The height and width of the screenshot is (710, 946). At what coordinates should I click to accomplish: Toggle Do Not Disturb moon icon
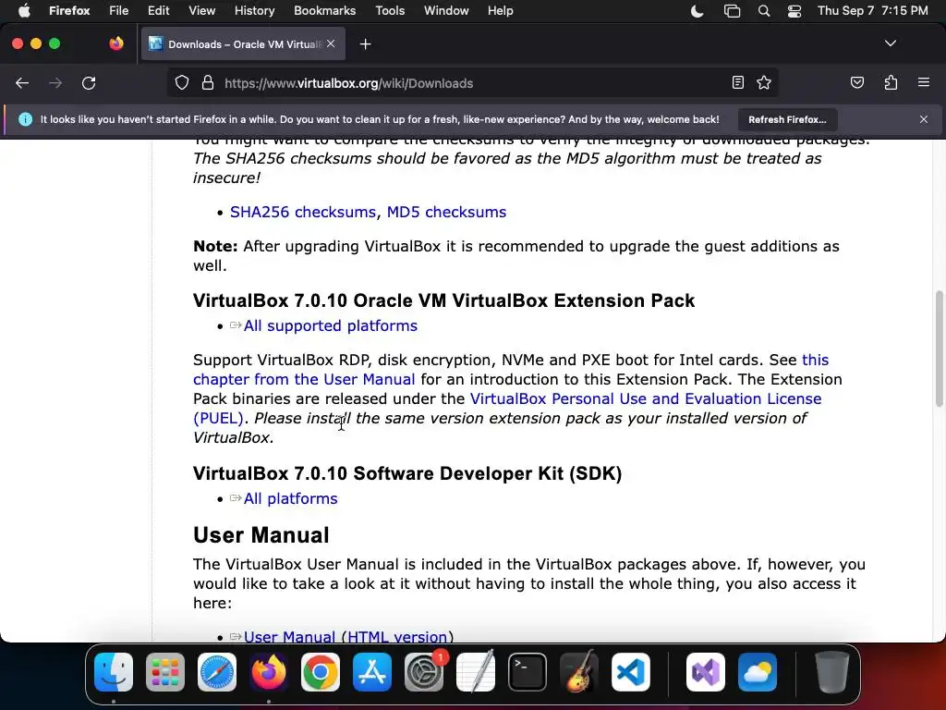(697, 11)
